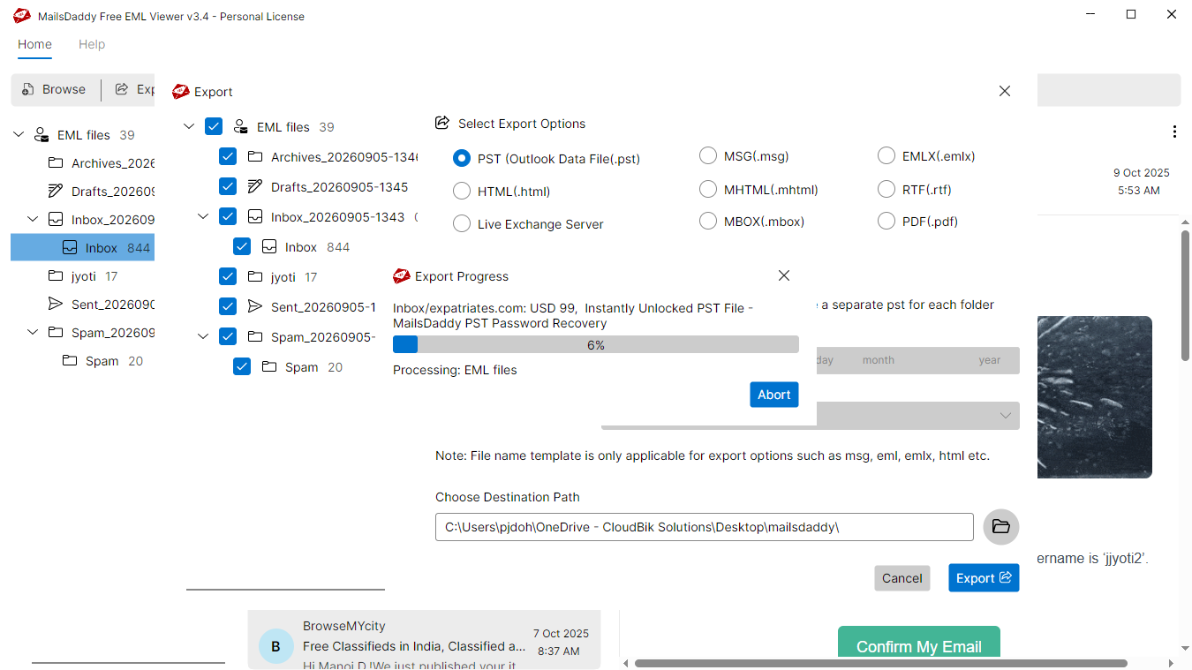Select the selected Inbox 844 folder in sidebar
The image size is (1192, 670).
(x=82, y=247)
